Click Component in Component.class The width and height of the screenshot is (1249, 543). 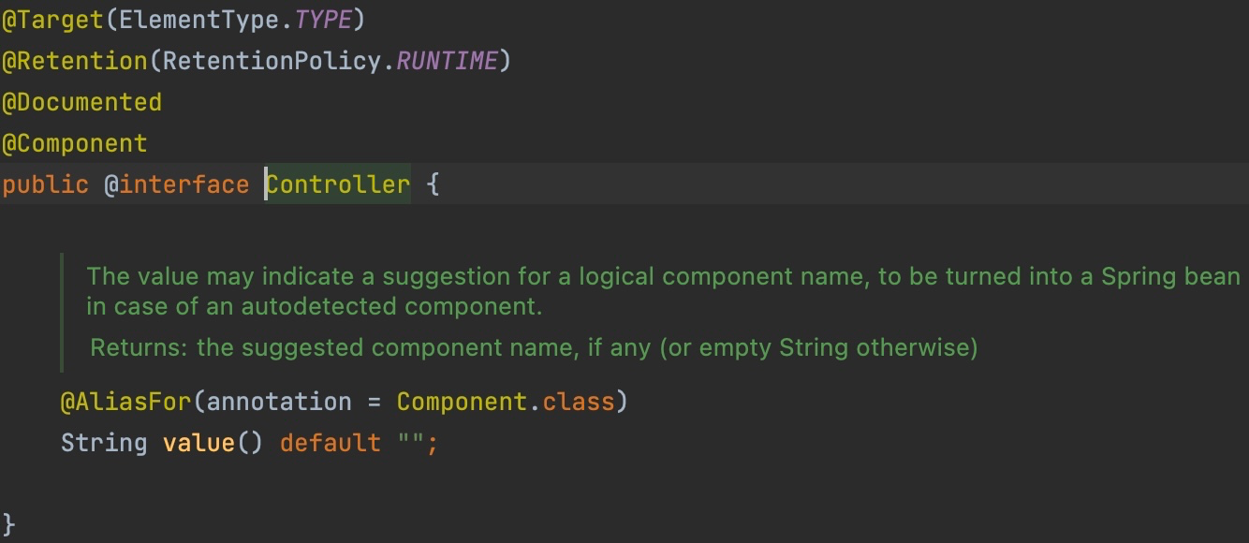click(463, 402)
